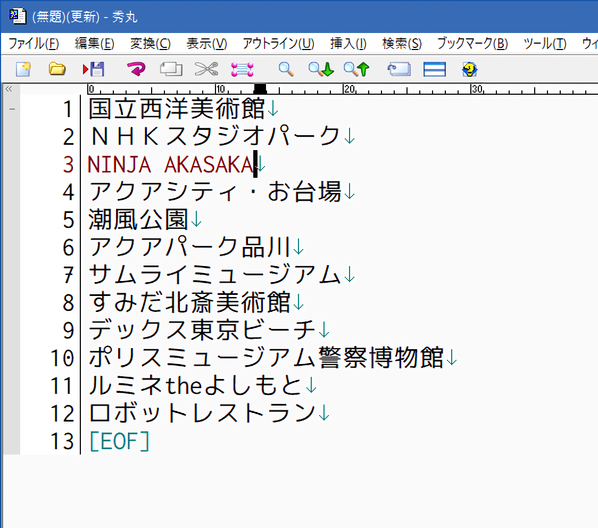
Task: Collapse the side pane with double chevron
Action: 9,89
